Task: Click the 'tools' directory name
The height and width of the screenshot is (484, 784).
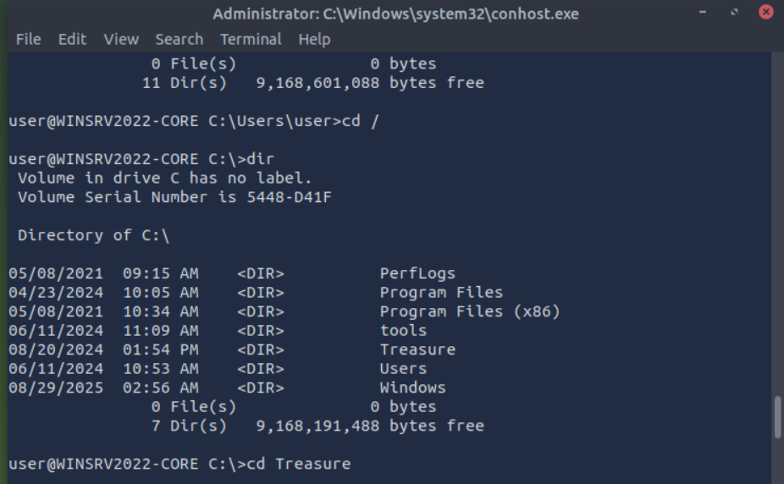Action: click(x=403, y=331)
